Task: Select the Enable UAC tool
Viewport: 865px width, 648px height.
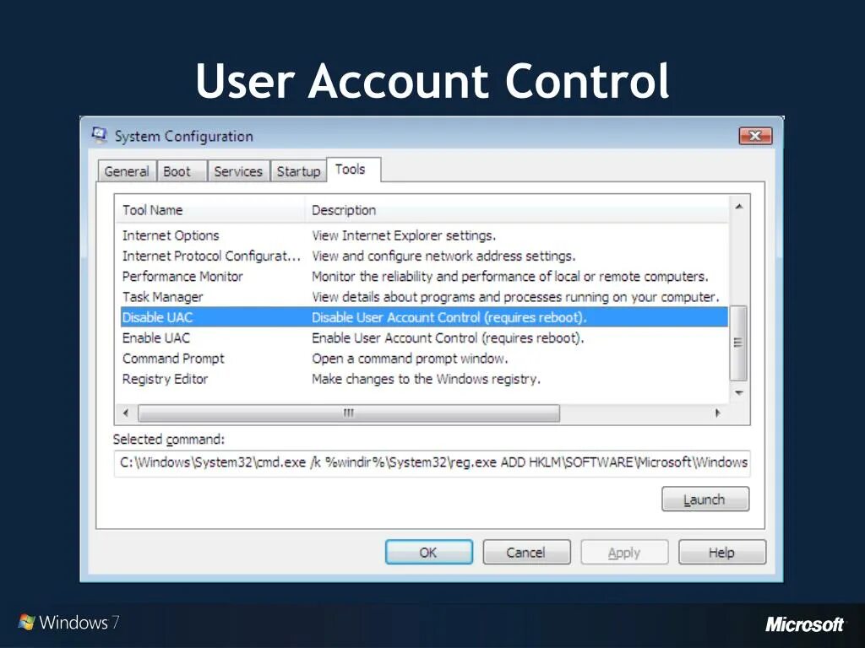Action: [x=424, y=337]
